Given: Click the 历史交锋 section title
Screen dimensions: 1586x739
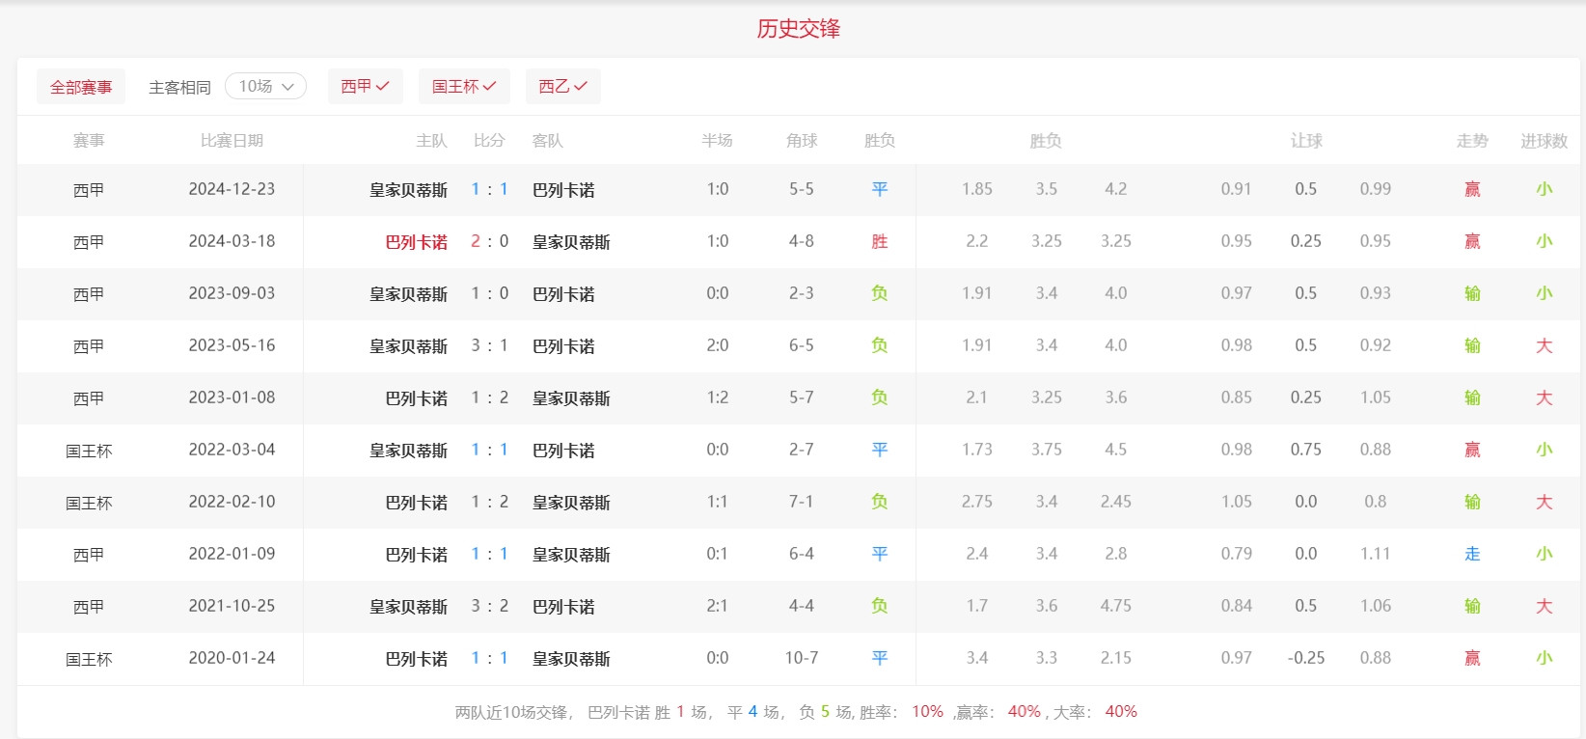Looking at the screenshot, I should click(798, 29).
